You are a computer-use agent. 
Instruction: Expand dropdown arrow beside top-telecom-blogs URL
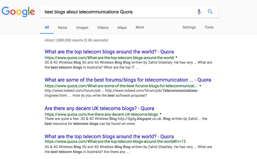click(176, 57)
